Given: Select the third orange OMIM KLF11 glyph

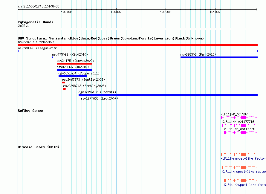Looking at the screenshot, I should point(241,181).
